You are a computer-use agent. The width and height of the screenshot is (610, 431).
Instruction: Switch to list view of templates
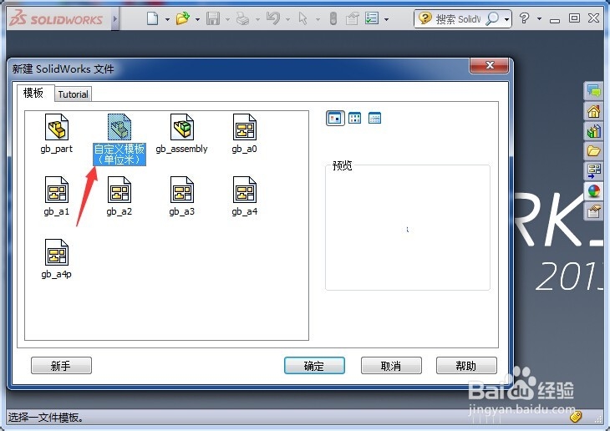click(355, 118)
